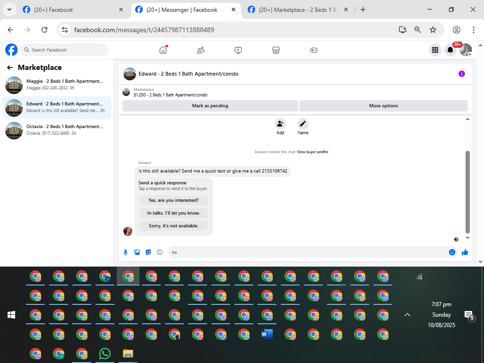Click the Facebook logo
This screenshot has height=363, width=484.
(x=11, y=50)
